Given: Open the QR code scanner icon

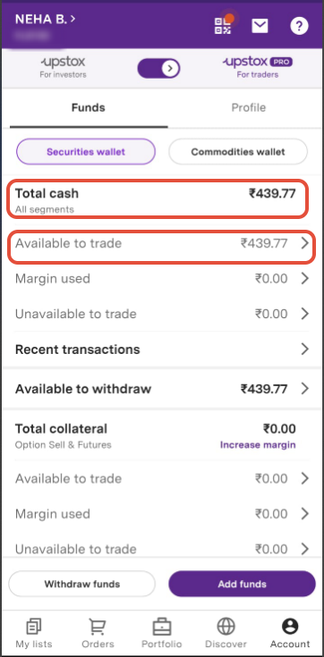Looking at the screenshot, I should click(223, 27).
